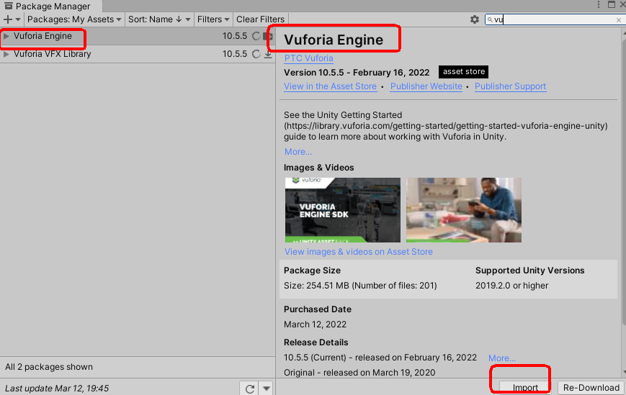This screenshot has width=626, height=395.
Task: Click Clear Filters button
Action: coord(260,19)
